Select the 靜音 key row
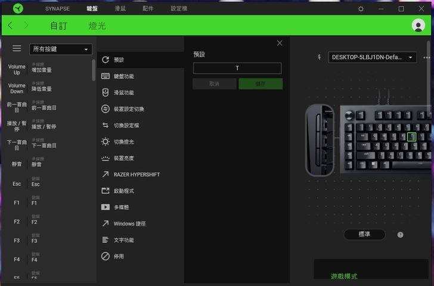 [47, 164]
